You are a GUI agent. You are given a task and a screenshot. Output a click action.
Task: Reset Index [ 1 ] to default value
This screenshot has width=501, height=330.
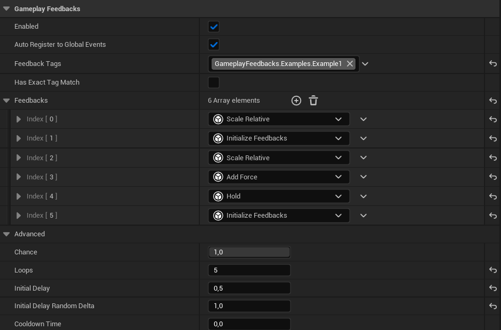point(492,138)
